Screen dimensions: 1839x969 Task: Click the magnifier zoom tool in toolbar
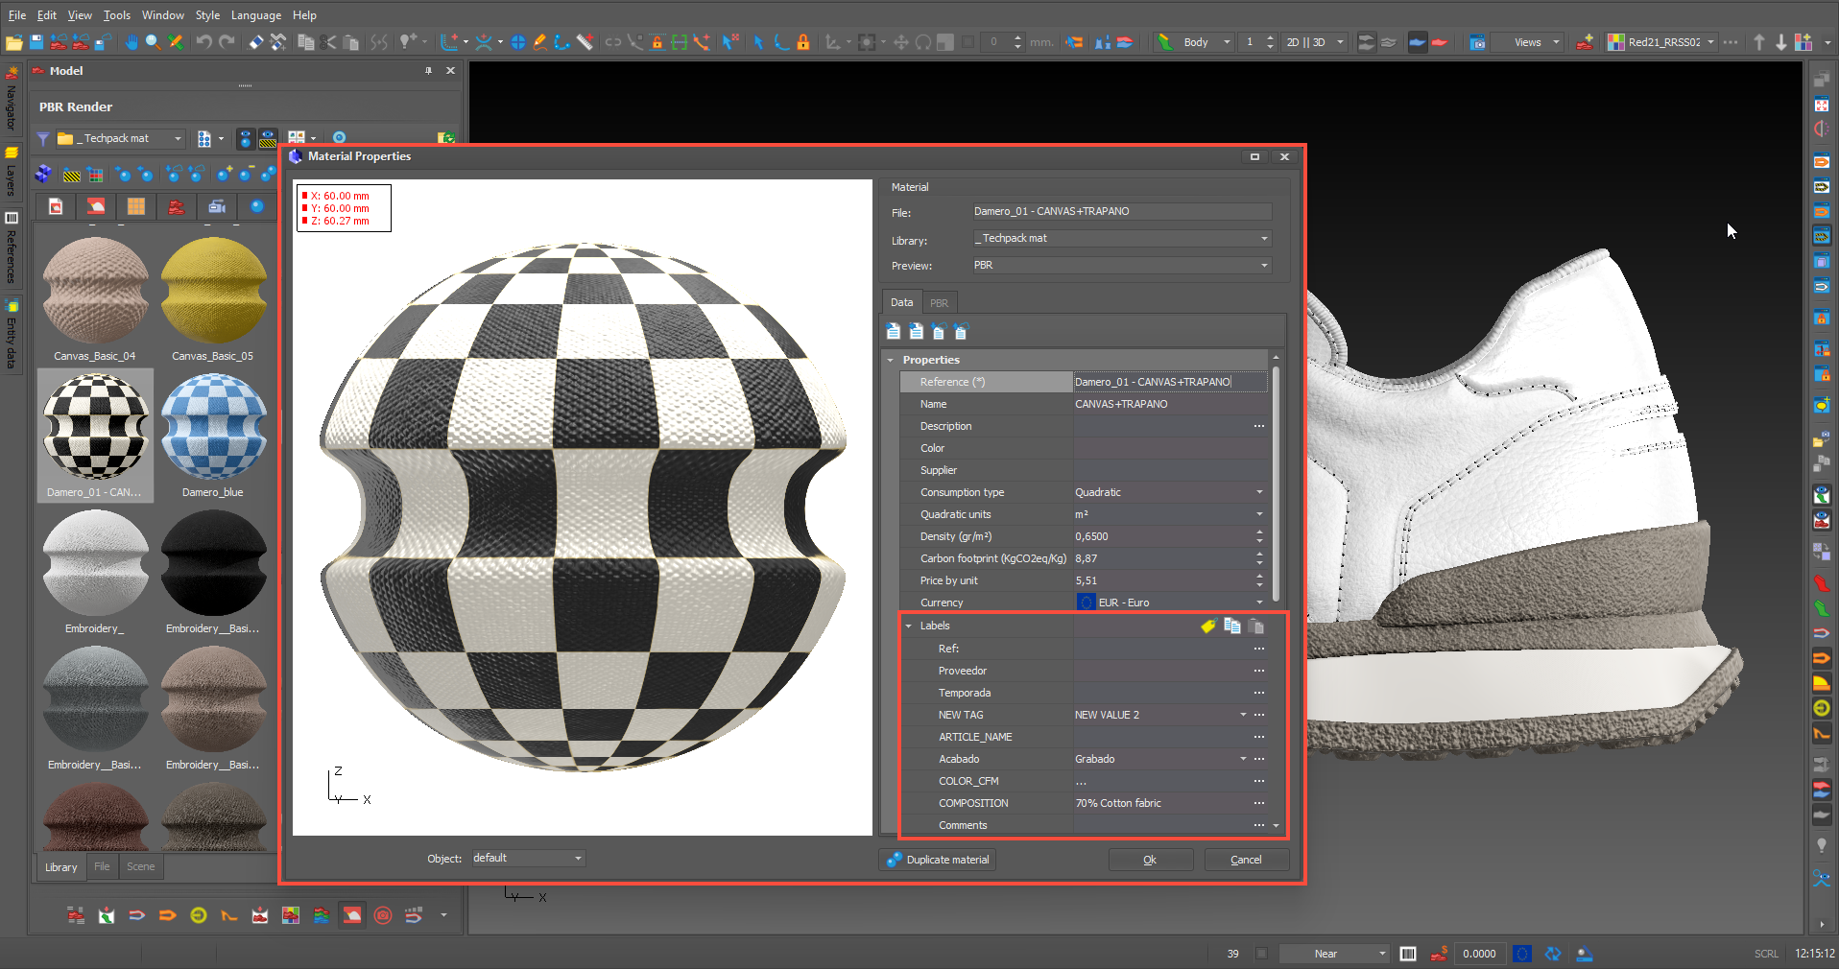(153, 42)
